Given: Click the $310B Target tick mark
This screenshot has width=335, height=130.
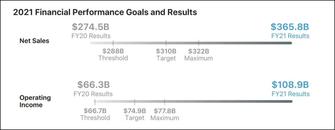Looking at the screenshot, I should 166,43.
